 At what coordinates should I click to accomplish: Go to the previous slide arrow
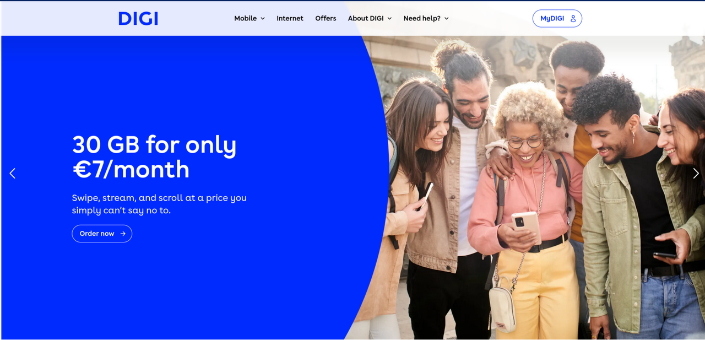click(x=13, y=173)
